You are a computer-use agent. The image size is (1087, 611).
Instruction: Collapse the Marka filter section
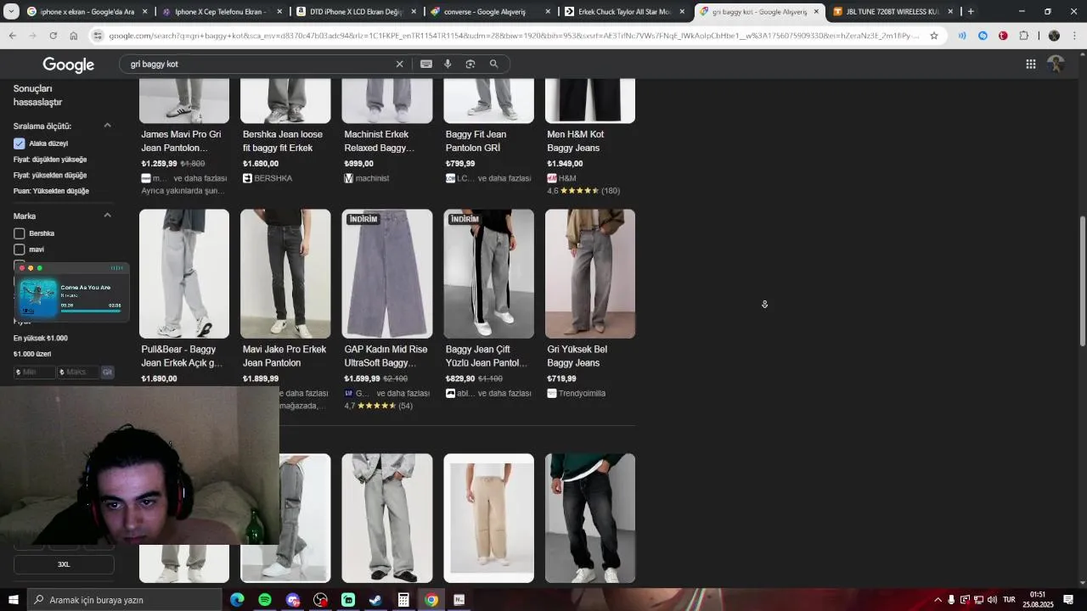pos(108,216)
